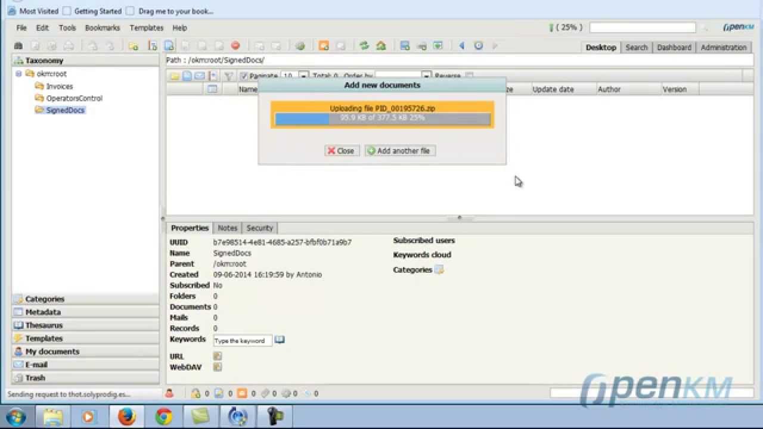Click the mail view filter icon
Screen dimensions: 763x429
200,76
